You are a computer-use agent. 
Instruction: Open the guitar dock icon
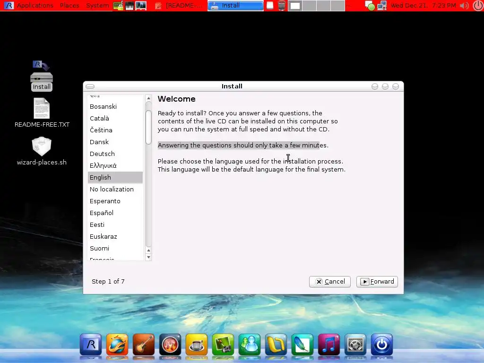point(144,345)
